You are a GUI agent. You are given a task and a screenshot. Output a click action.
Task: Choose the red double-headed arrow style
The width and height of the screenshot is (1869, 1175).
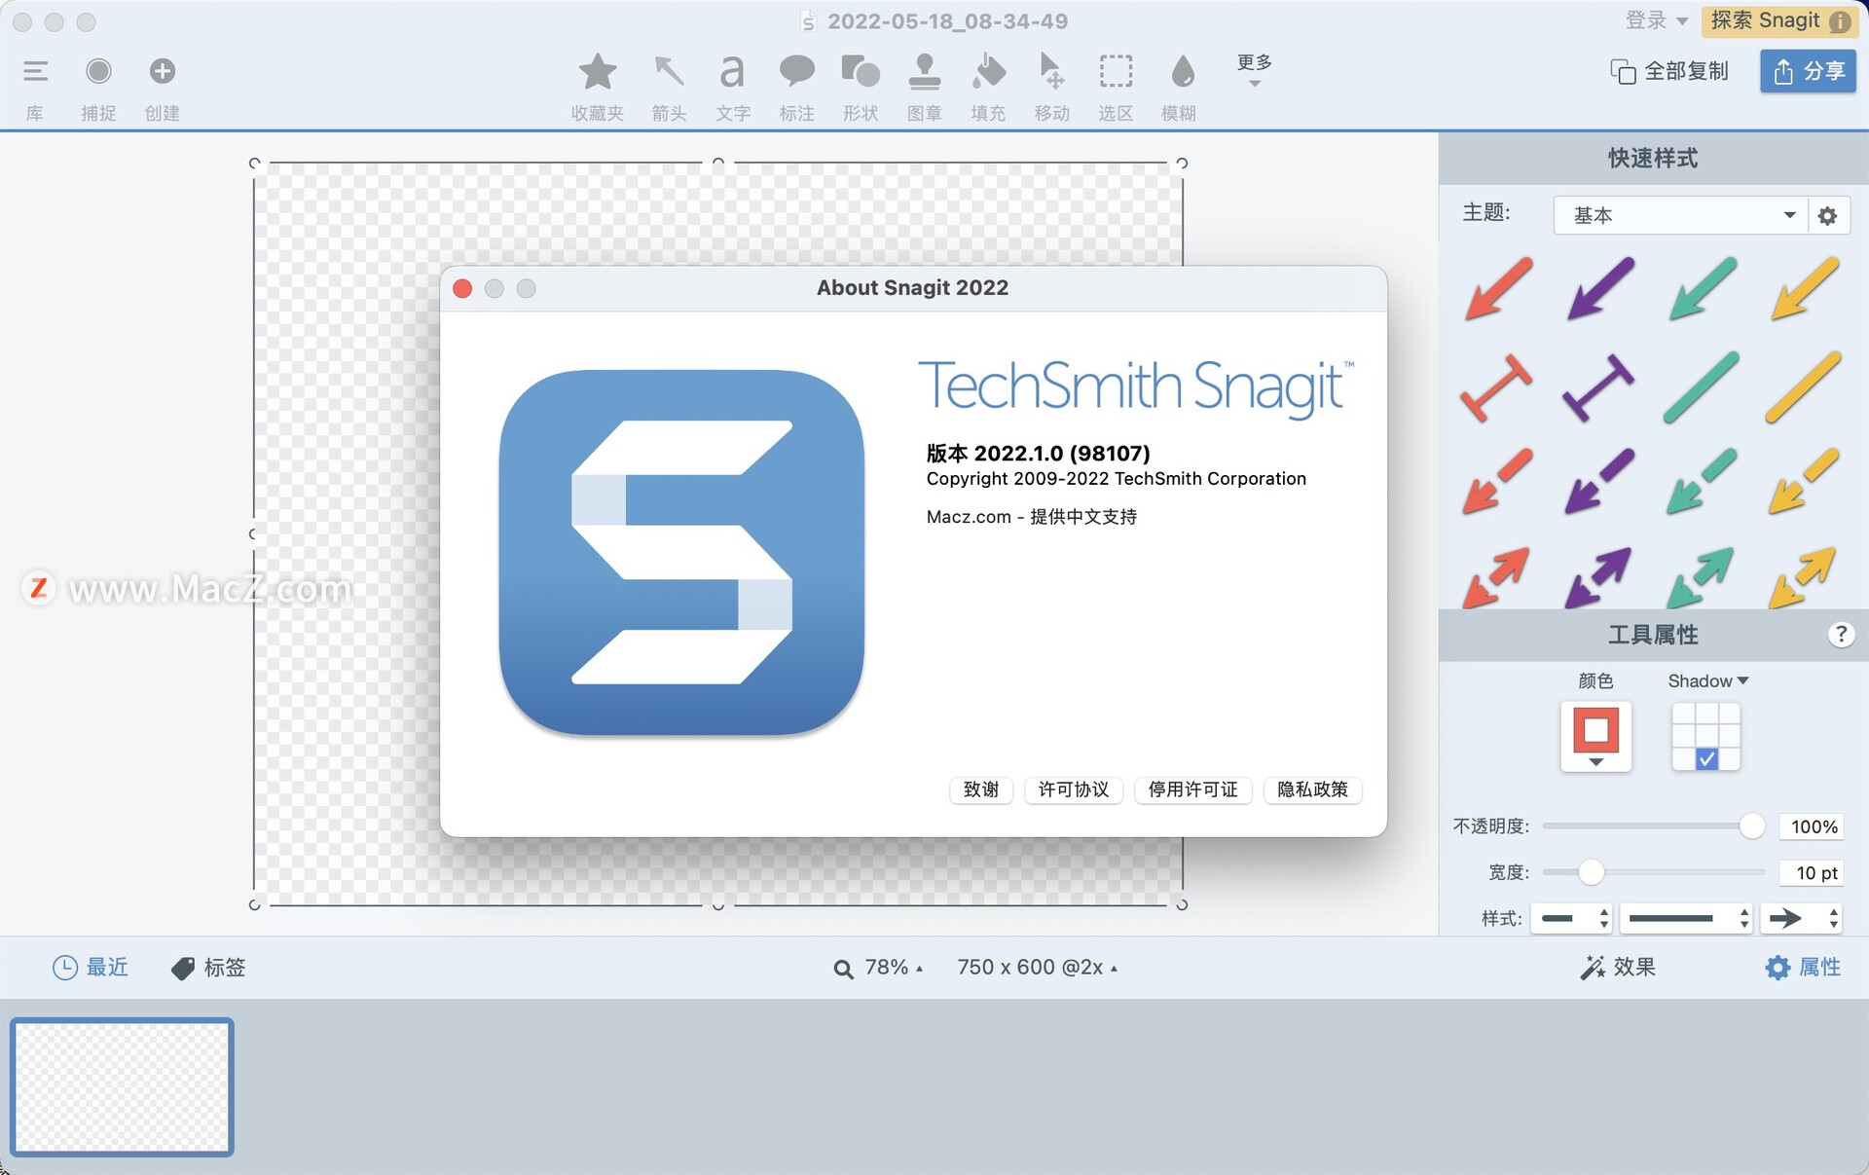click(x=1497, y=577)
